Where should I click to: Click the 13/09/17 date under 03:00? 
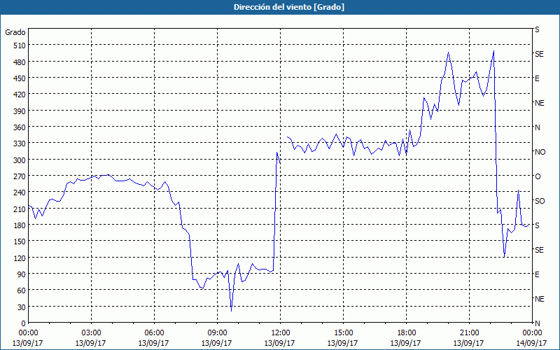coord(90,343)
